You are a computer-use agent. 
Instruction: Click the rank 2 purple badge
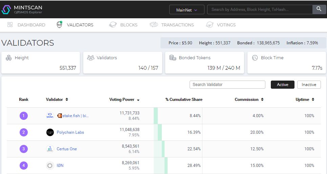coord(24,132)
